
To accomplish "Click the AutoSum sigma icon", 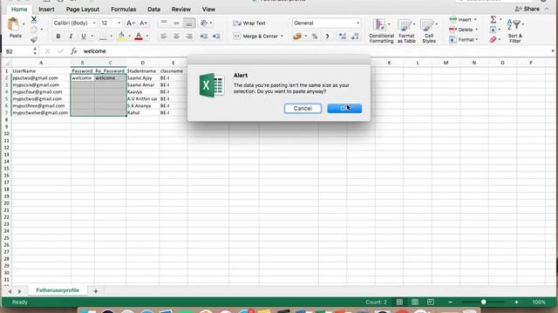I will (493, 19).
